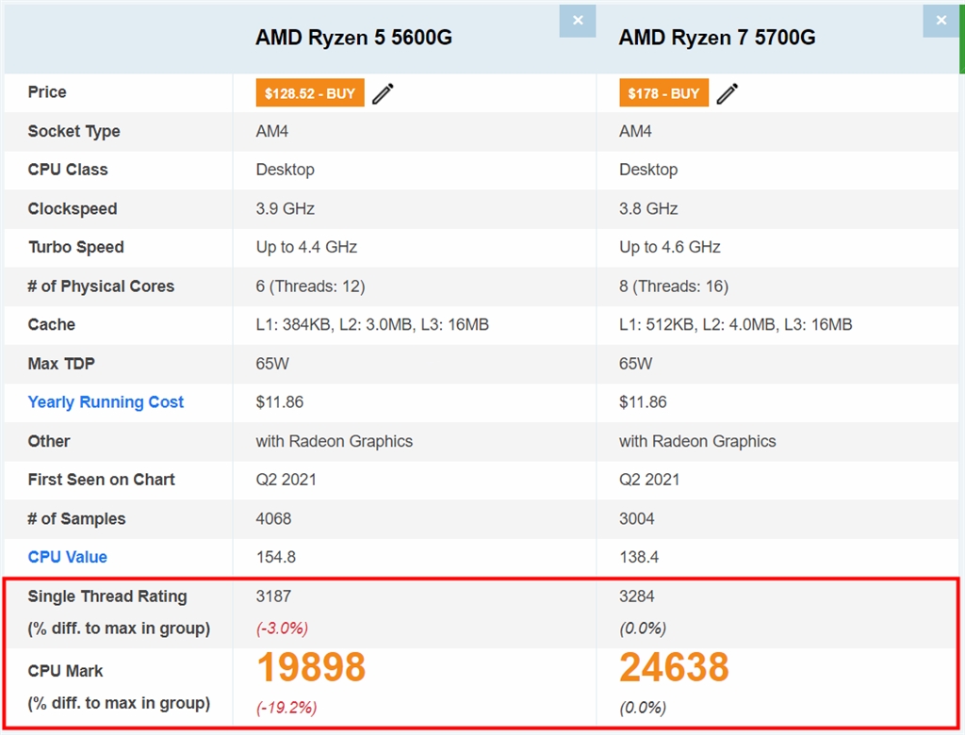
Task: Click the Single Thread Rating row label
Action: [x=107, y=596]
